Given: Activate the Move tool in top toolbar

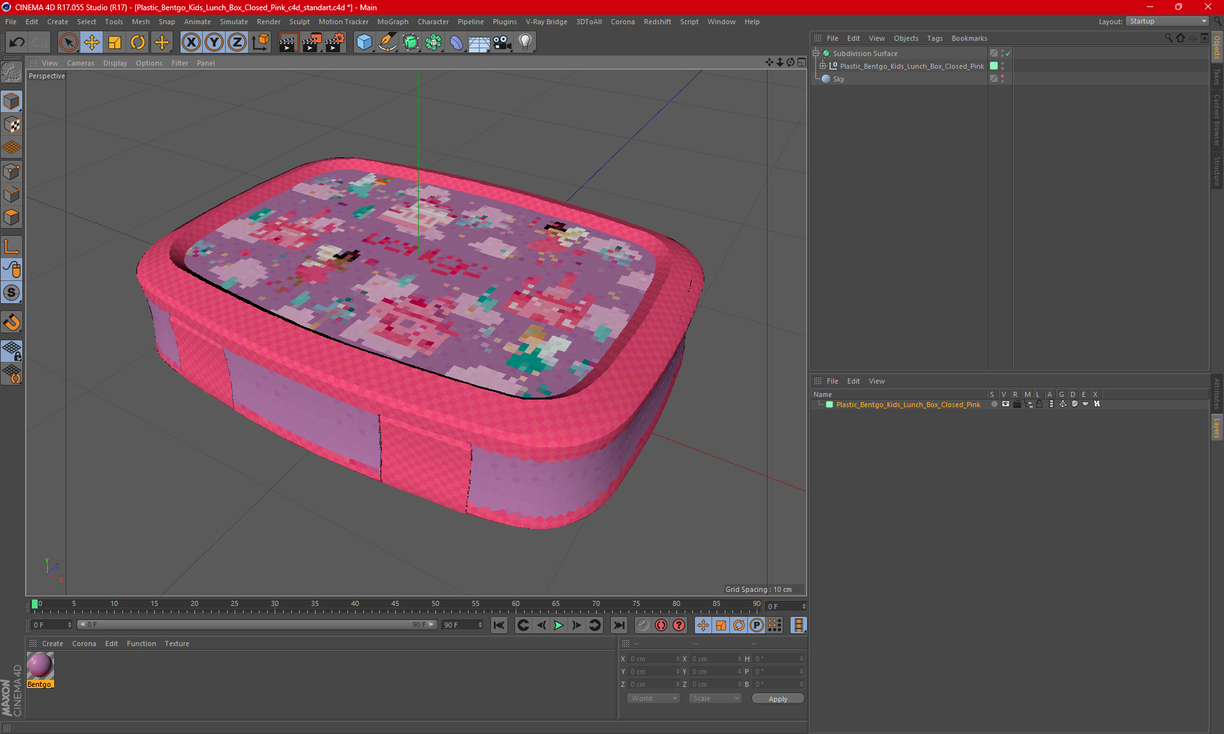Looking at the screenshot, I should (x=92, y=42).
